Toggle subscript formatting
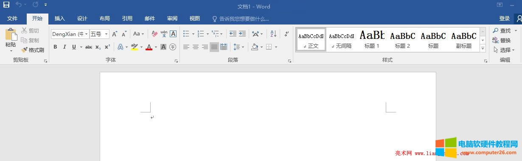The width and height of the screenshot is (522, 161). (98, 47)
